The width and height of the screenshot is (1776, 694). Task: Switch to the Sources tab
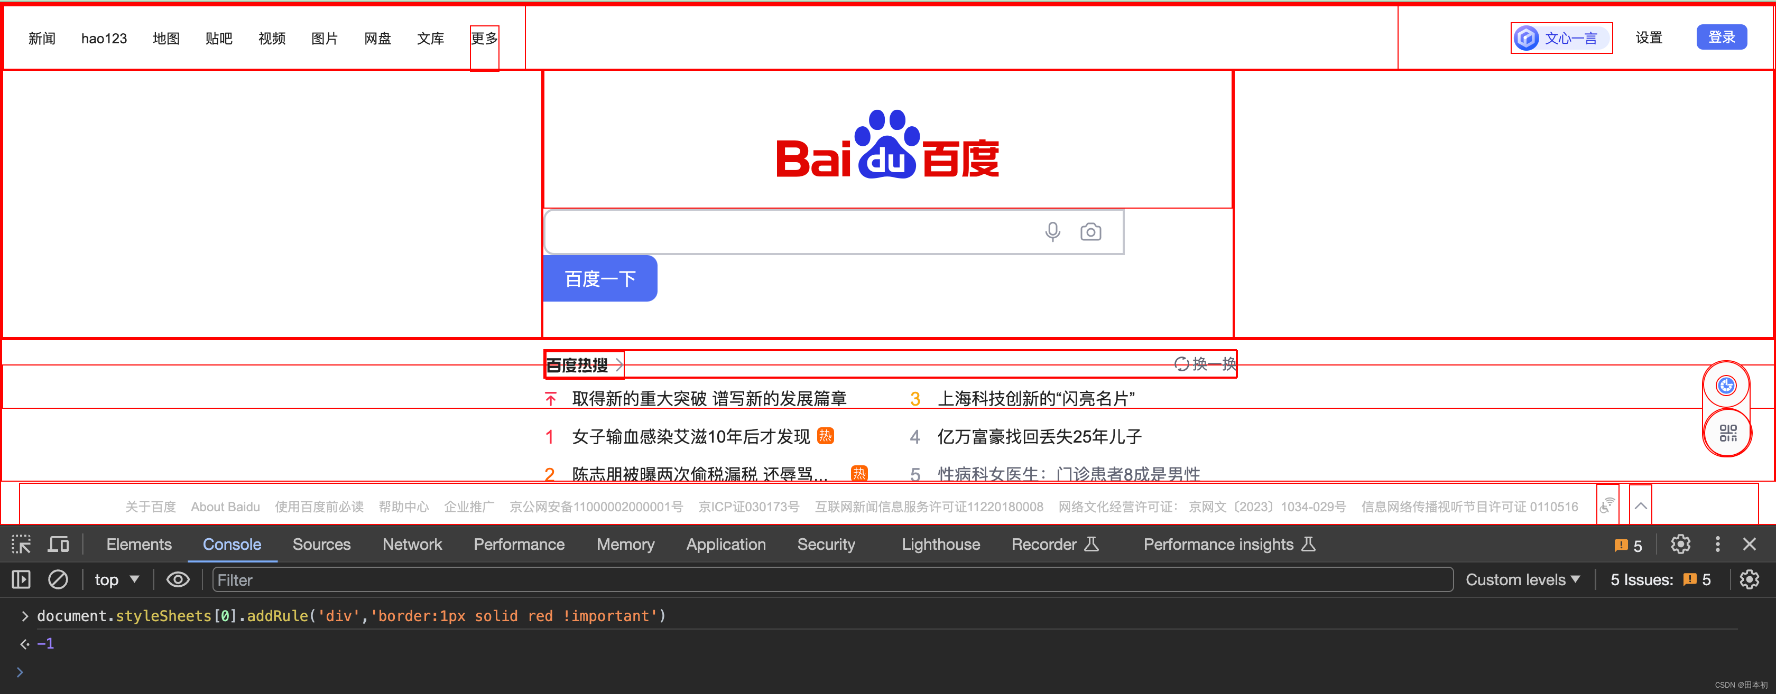tap(321, 545)
